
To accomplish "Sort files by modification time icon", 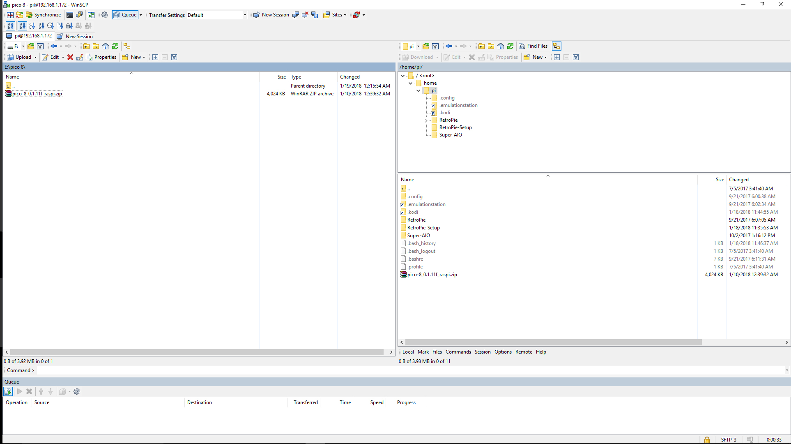I will 51,25.
